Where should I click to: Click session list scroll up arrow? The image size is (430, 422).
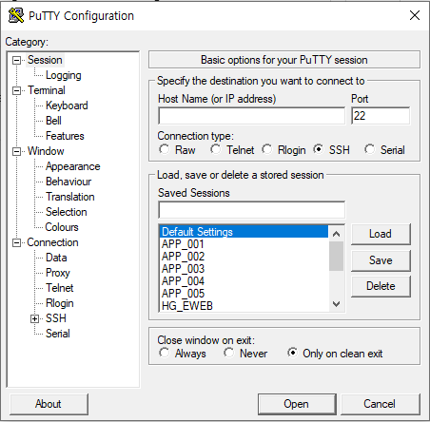336,234
